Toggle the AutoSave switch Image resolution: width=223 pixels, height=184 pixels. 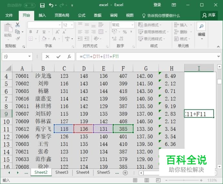pyautogui.click(x=30, y=5)
